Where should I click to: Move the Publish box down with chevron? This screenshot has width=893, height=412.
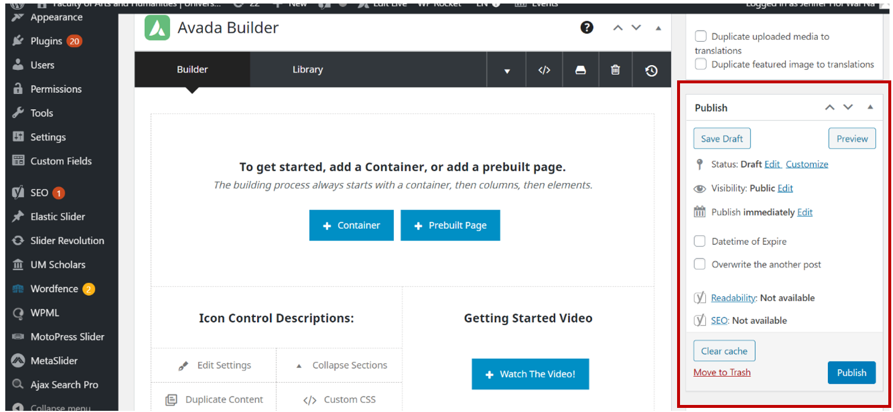tap(848, 107)
